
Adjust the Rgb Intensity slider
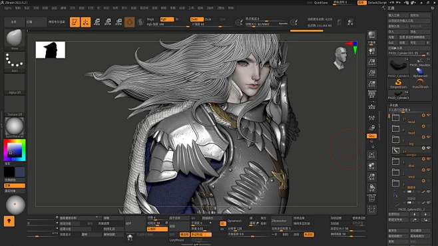(168, 25)
